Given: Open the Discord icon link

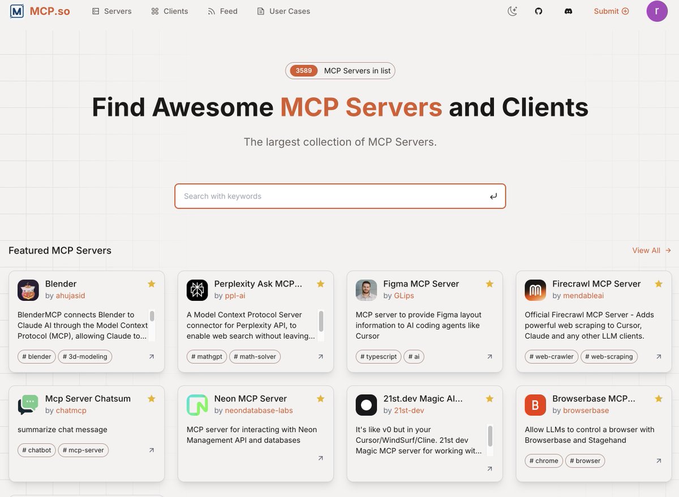Looking at the screenshot, I should [569, 11].
